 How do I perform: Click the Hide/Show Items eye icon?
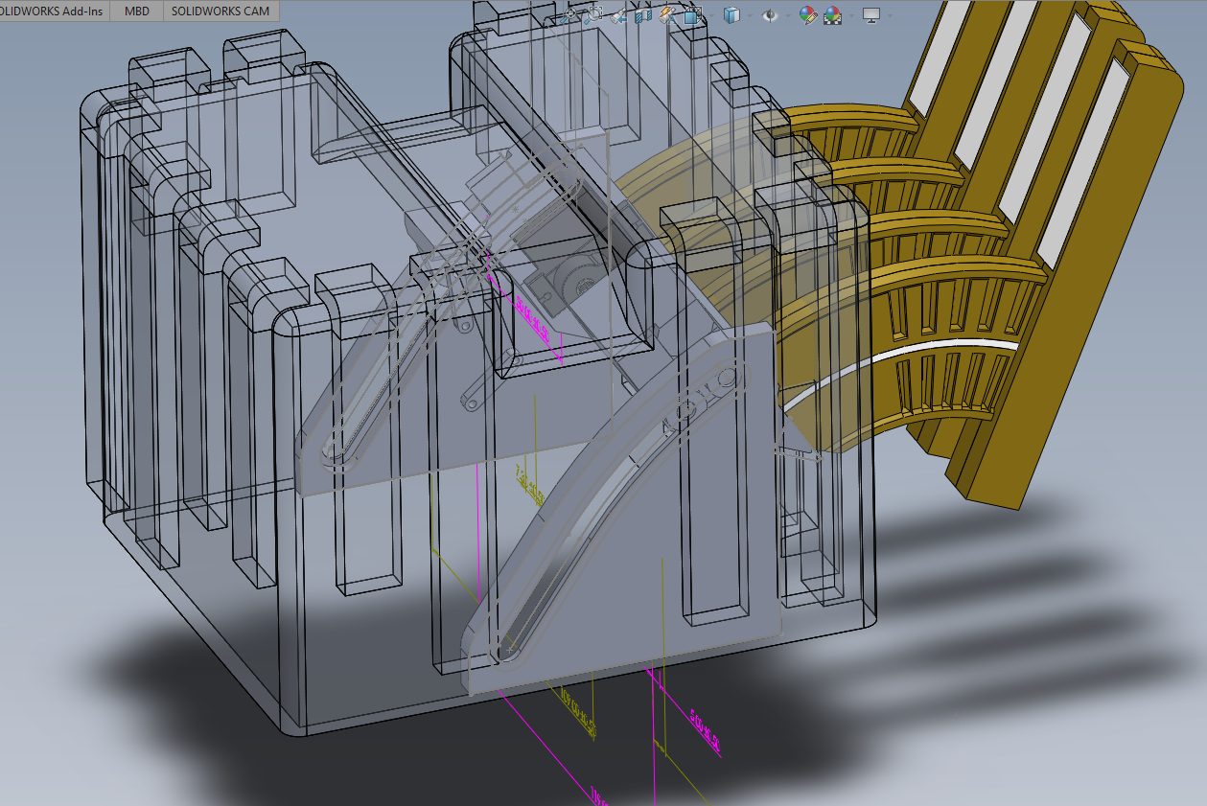pos(770,15)
